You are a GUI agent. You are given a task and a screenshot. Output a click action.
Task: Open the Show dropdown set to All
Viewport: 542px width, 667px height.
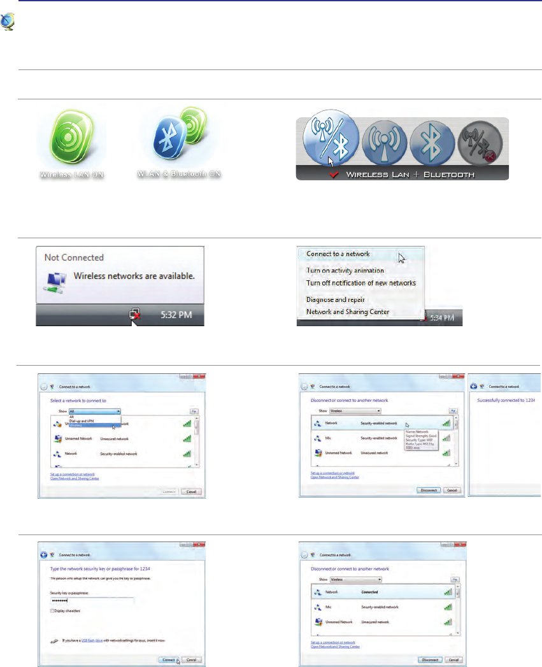point(95,412)
